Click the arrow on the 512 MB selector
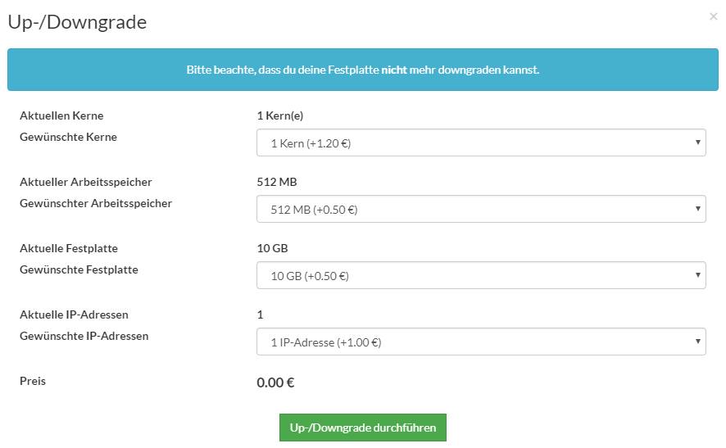Image resolution: width=726 pixels, height=448 pixels. click(x=697, y=209)
